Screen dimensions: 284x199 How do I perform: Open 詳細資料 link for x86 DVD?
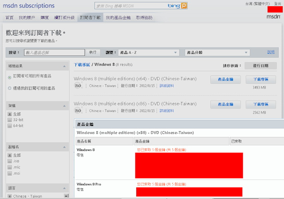click(x=167, y=111)
